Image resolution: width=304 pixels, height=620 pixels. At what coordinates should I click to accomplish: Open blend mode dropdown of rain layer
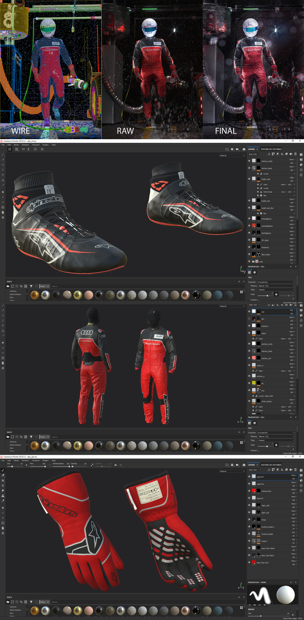pyautogui.click(x=292, y=310)
